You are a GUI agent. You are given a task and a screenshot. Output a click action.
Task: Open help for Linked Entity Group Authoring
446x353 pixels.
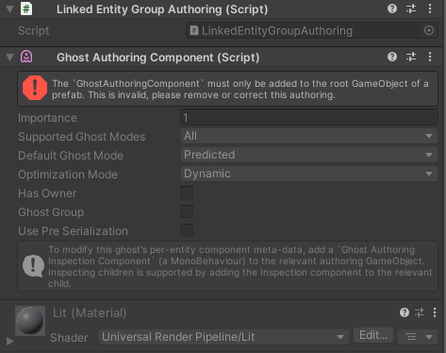tap(392, 8)
